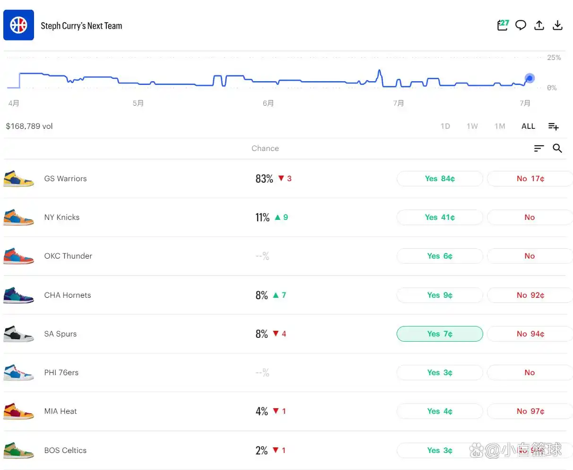The image size is (573, 470).
Task: Click the OKC Thunder team name
Action: (x=68, y=256)
